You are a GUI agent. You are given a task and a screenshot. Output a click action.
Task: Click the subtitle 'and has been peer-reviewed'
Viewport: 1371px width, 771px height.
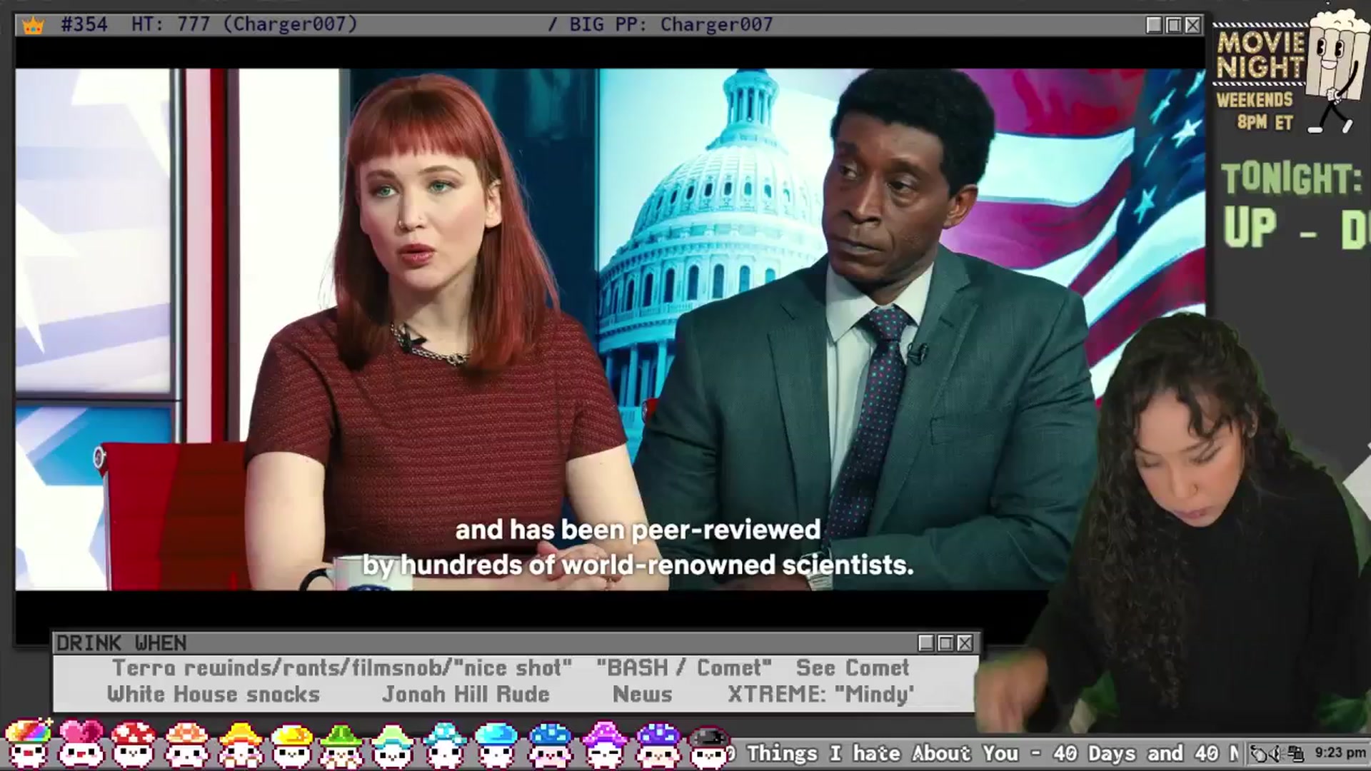(x=638, y=530)
